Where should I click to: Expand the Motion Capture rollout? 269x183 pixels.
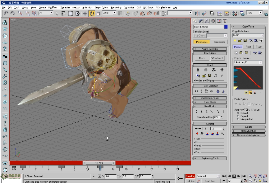coord(248,131)
